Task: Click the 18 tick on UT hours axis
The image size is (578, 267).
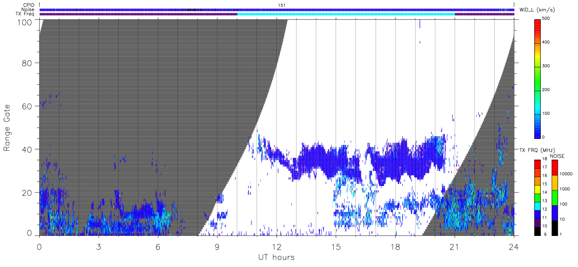Action: pos(395,247)
